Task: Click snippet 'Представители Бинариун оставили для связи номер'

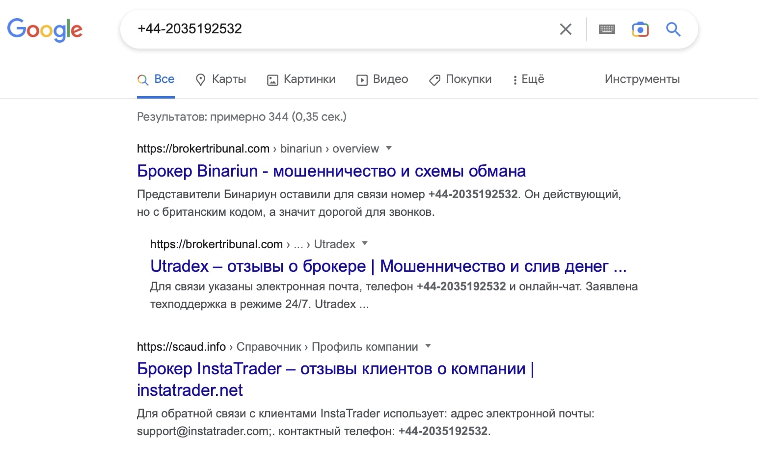Action: [x=281, y=194]
